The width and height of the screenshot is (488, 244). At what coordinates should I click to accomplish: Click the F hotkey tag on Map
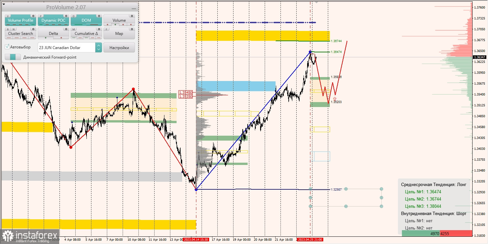pyautogui.click(x=106, y=29)
